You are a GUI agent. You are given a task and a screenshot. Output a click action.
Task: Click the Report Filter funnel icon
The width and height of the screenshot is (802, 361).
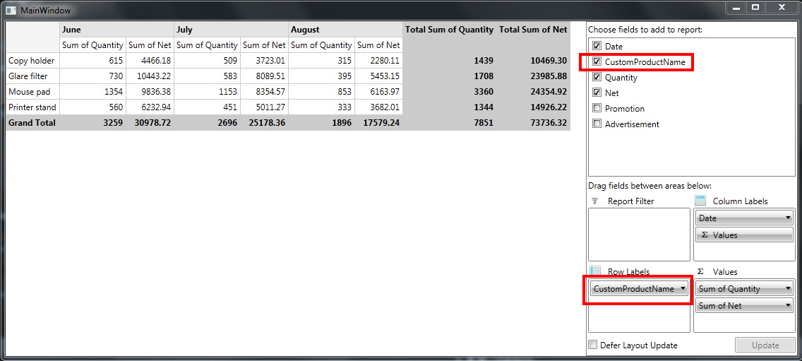pos(594,201)
